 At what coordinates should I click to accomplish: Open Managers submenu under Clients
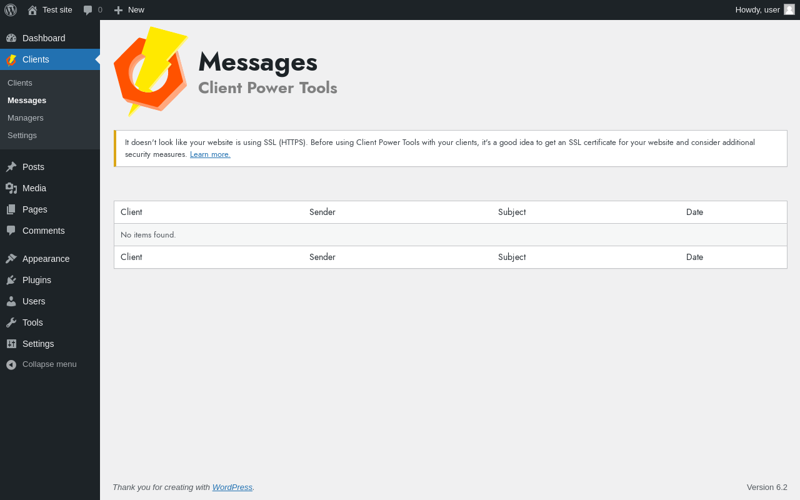click(26, 117)
